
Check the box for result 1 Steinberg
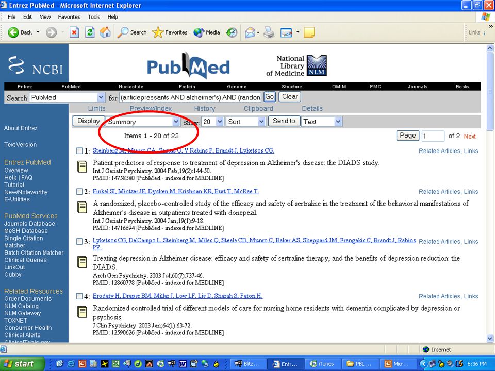79,151
